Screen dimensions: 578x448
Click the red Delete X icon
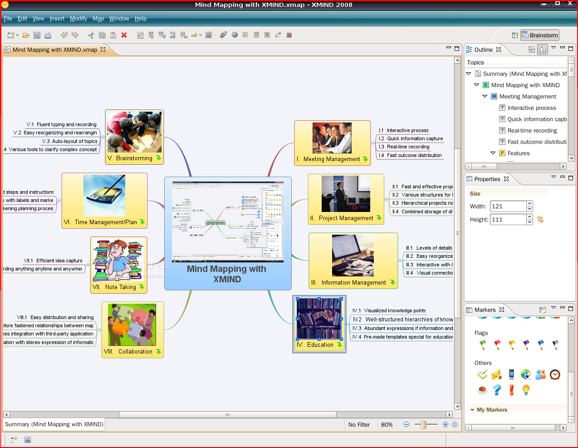click(x=124, y=35)
